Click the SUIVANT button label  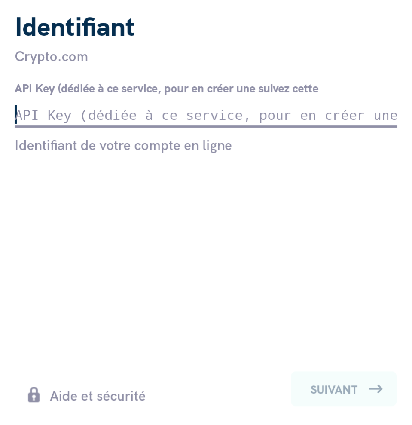click(334, 390)
